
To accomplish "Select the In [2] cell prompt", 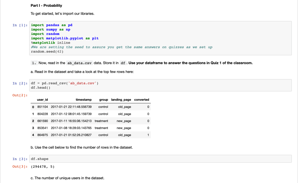I will click(20, 83).
